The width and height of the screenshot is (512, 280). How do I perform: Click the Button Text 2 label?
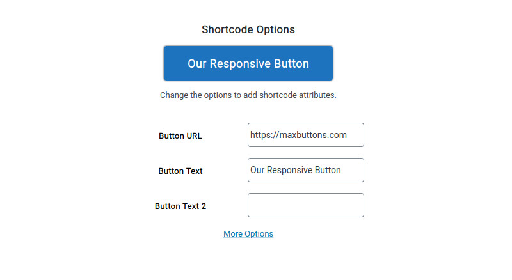click(x=180, y=206)
